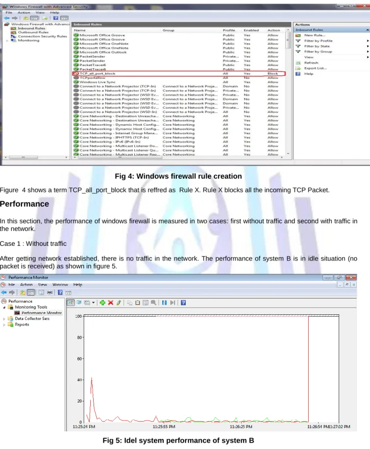Select Inbound Rules in the Firewall tree
Image resolution: width=370 pixels, height=449 pixels.
coord(31,28)
